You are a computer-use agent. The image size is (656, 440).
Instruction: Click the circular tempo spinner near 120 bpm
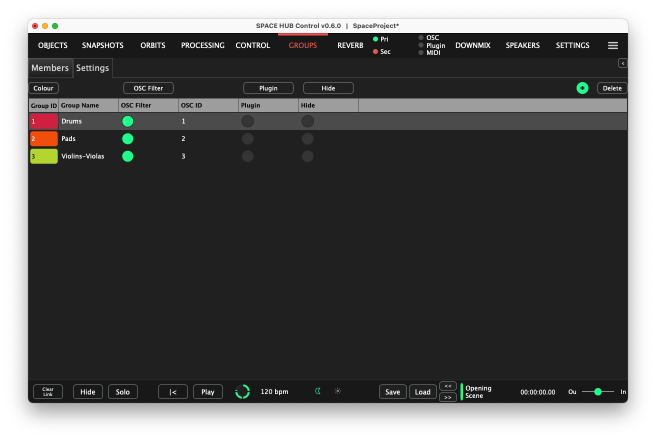[242, 391]
